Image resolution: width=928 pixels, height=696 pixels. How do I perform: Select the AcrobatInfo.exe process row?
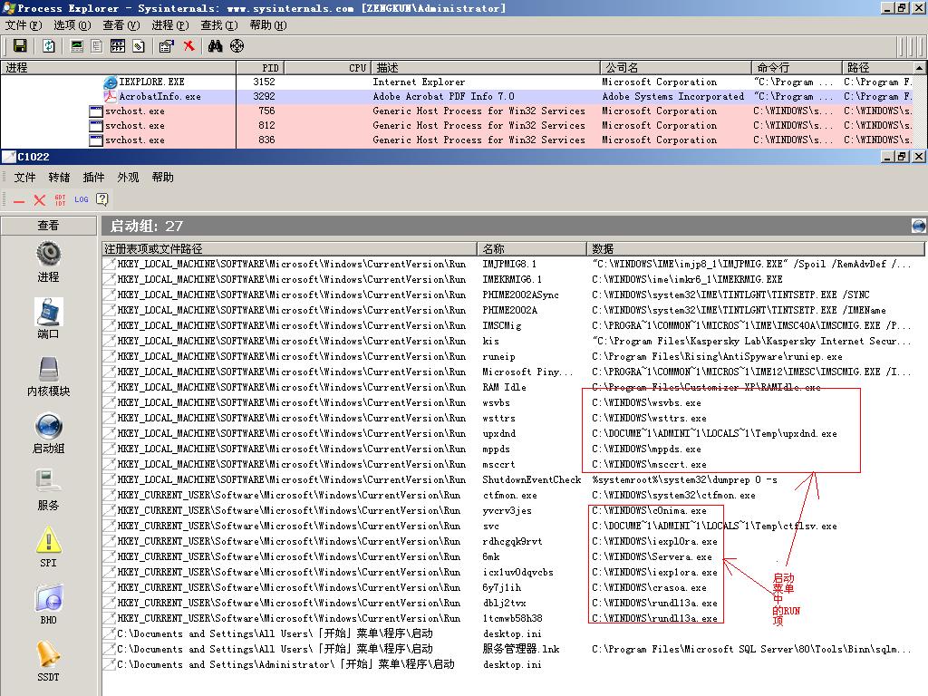click(160, 97)
